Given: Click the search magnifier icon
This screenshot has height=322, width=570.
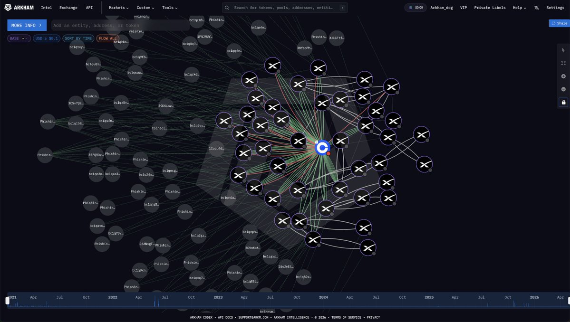Looking at the screenshot, I should click(227, 8).
